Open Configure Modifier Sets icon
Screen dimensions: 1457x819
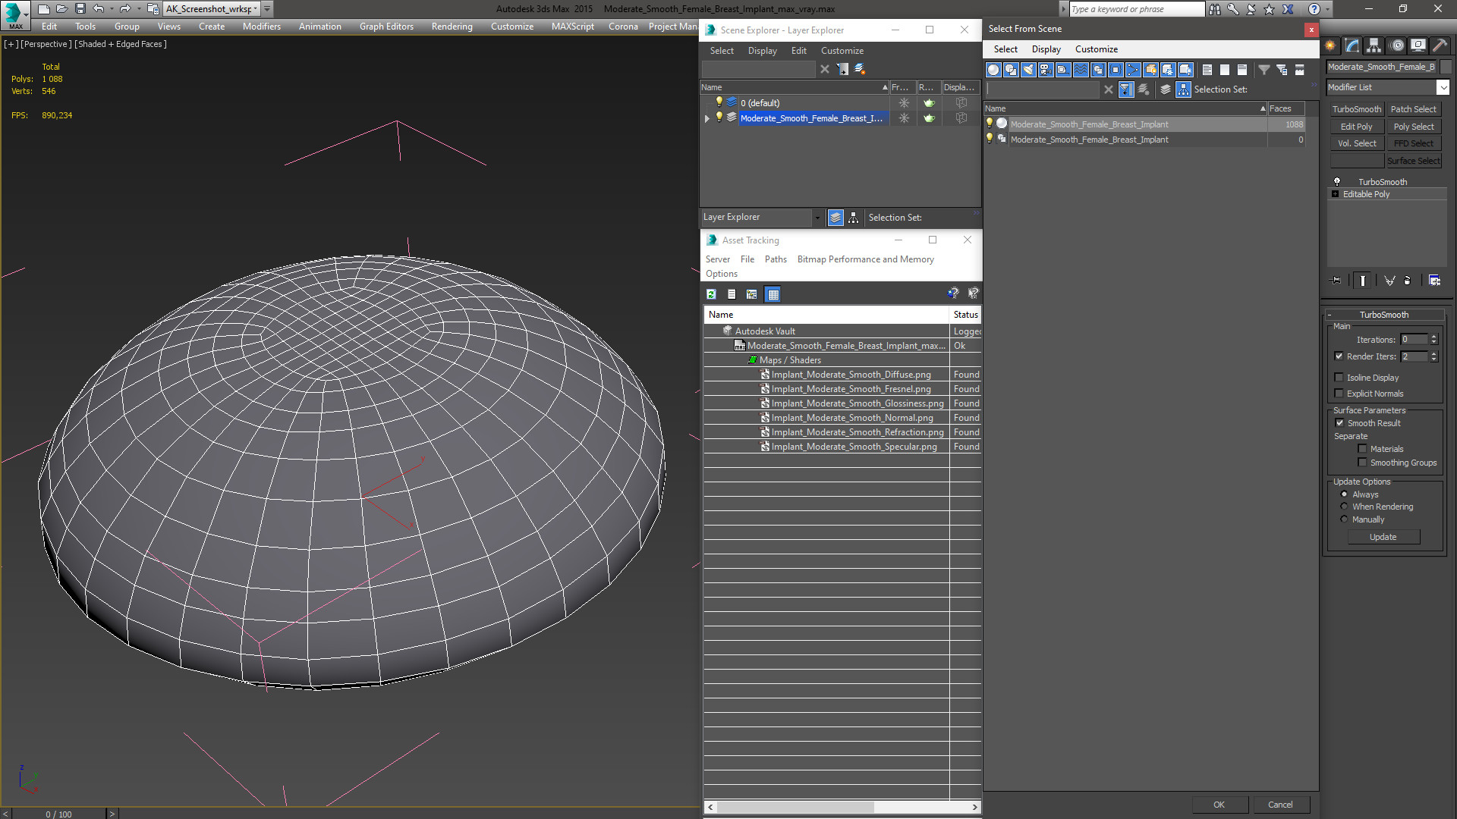(x=1434, y=281)
